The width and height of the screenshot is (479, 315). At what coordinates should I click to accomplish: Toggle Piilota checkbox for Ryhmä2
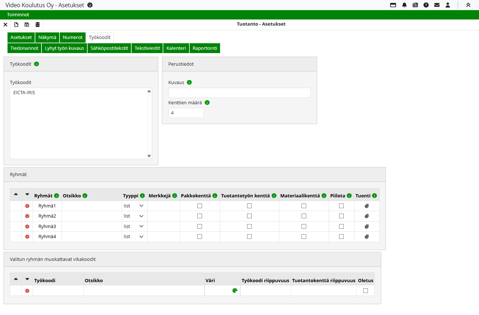pyautogui.click(x=341, y=216)
